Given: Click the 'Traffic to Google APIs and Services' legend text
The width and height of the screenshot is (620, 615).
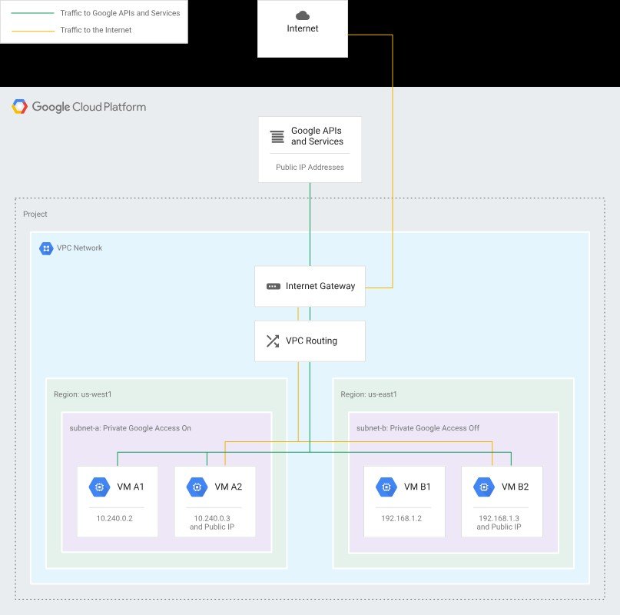Looking at the screenshot, I should point(120,13).
